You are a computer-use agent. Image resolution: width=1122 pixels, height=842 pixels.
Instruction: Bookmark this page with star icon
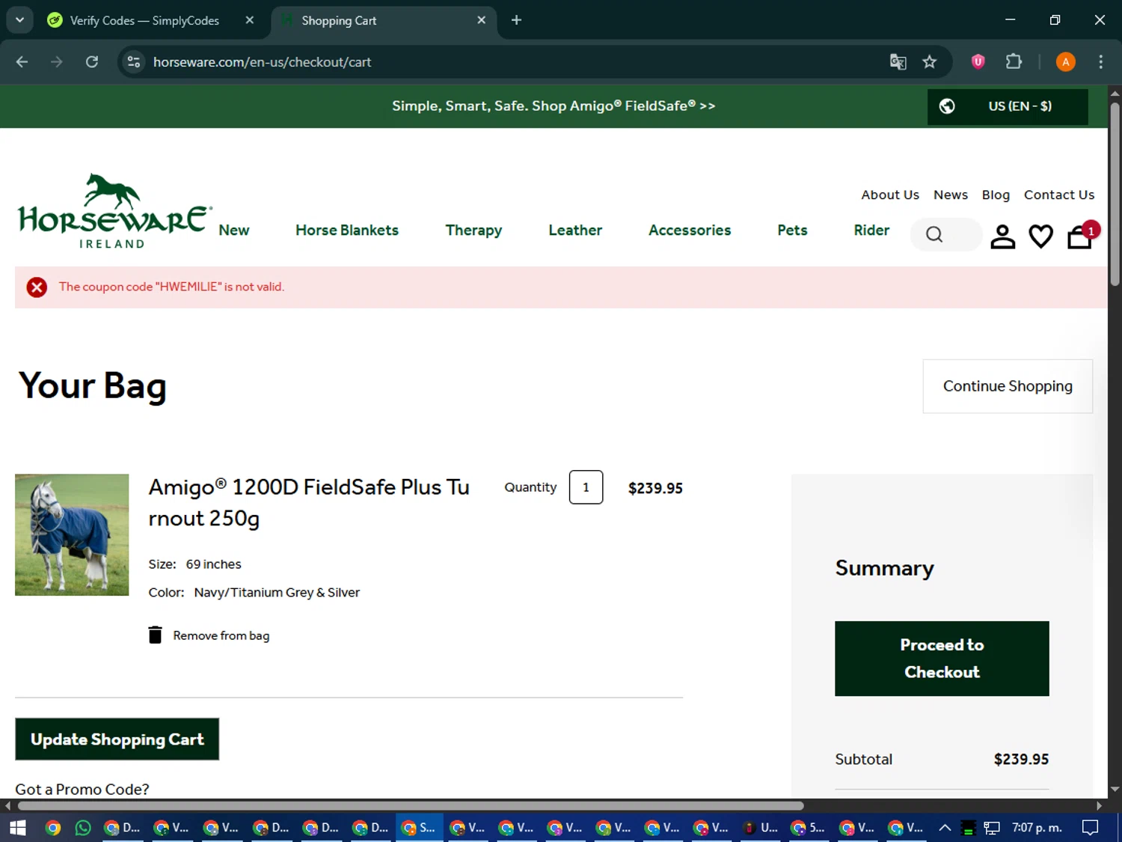point(929,62)
